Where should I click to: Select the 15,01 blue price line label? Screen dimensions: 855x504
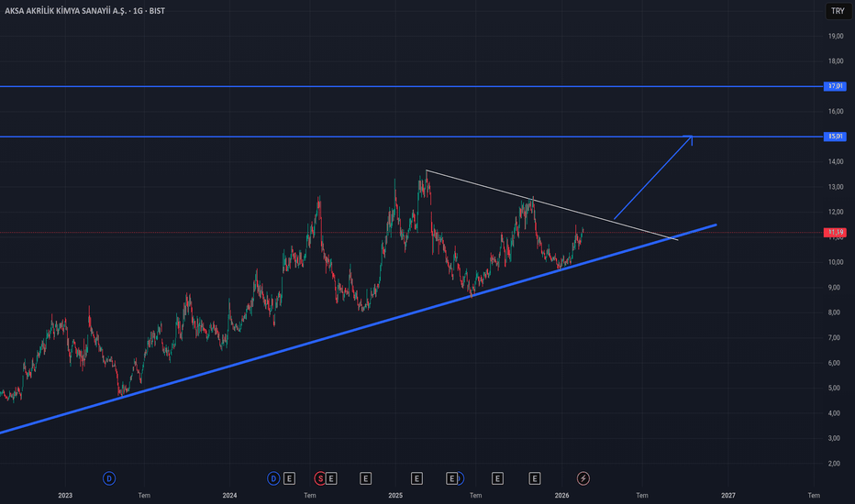[x=835, y=137]
